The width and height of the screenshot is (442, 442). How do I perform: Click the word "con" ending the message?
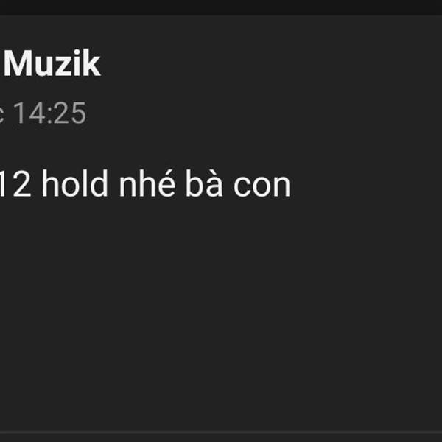point(262,186)
